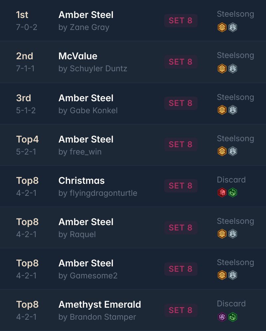Click SET 8 badge in 1st place row
This screenshot has height=331, width=266.
click(x=181, y=21)
